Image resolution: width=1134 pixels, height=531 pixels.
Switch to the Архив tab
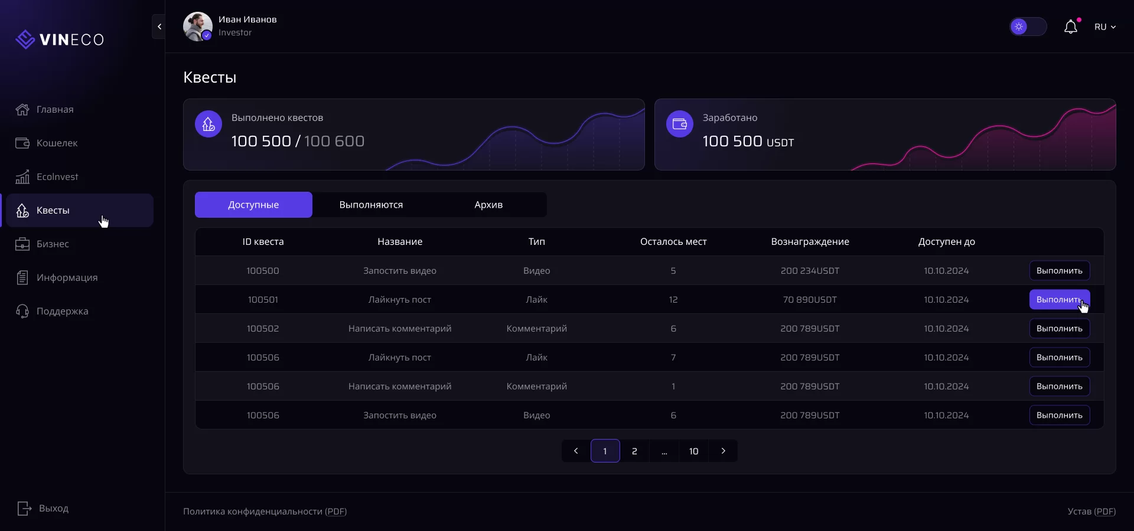click(x=488, y=205)
